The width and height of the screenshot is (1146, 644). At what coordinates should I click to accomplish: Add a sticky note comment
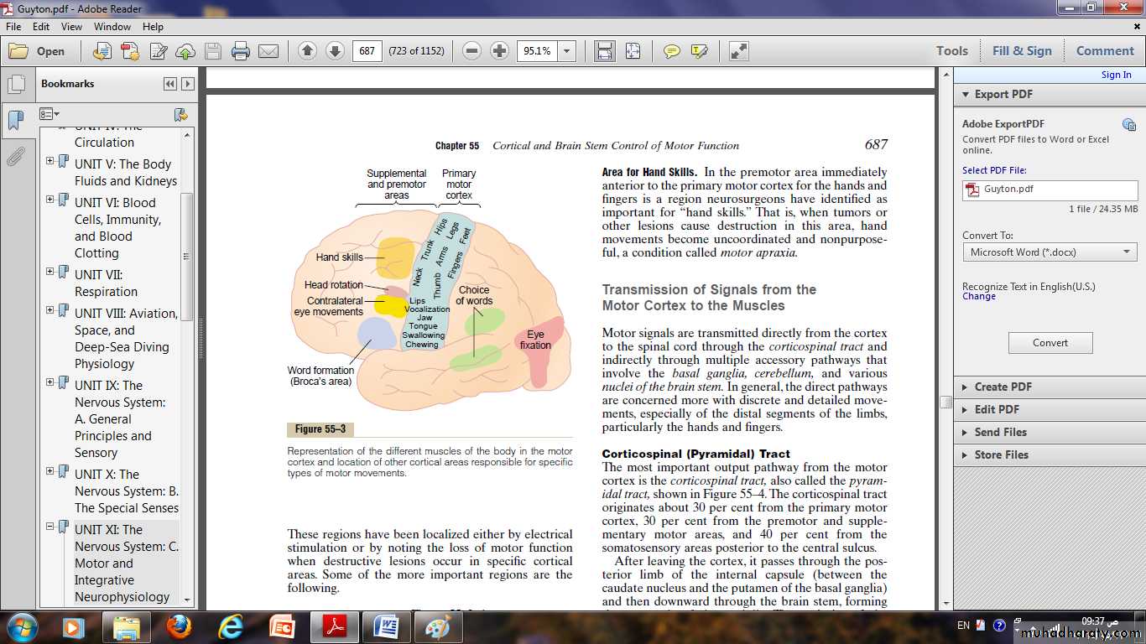[x=671, y=51]
